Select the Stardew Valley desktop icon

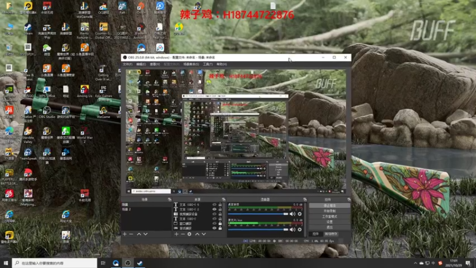tap(28, 135)
